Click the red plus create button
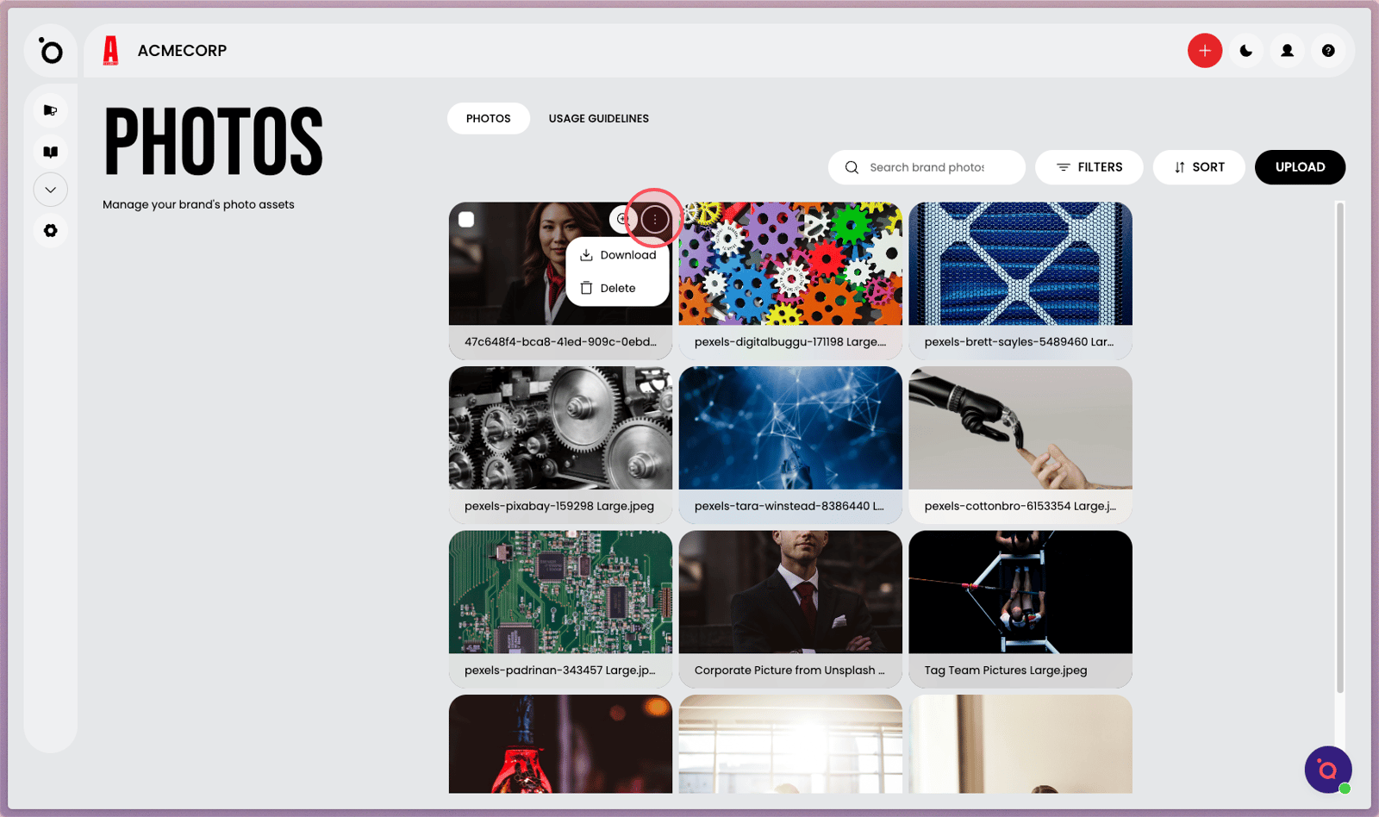 (1204, 51)
